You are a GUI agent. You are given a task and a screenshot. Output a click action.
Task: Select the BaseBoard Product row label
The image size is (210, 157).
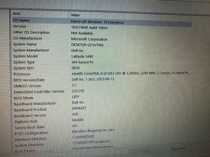pos(31,110)
